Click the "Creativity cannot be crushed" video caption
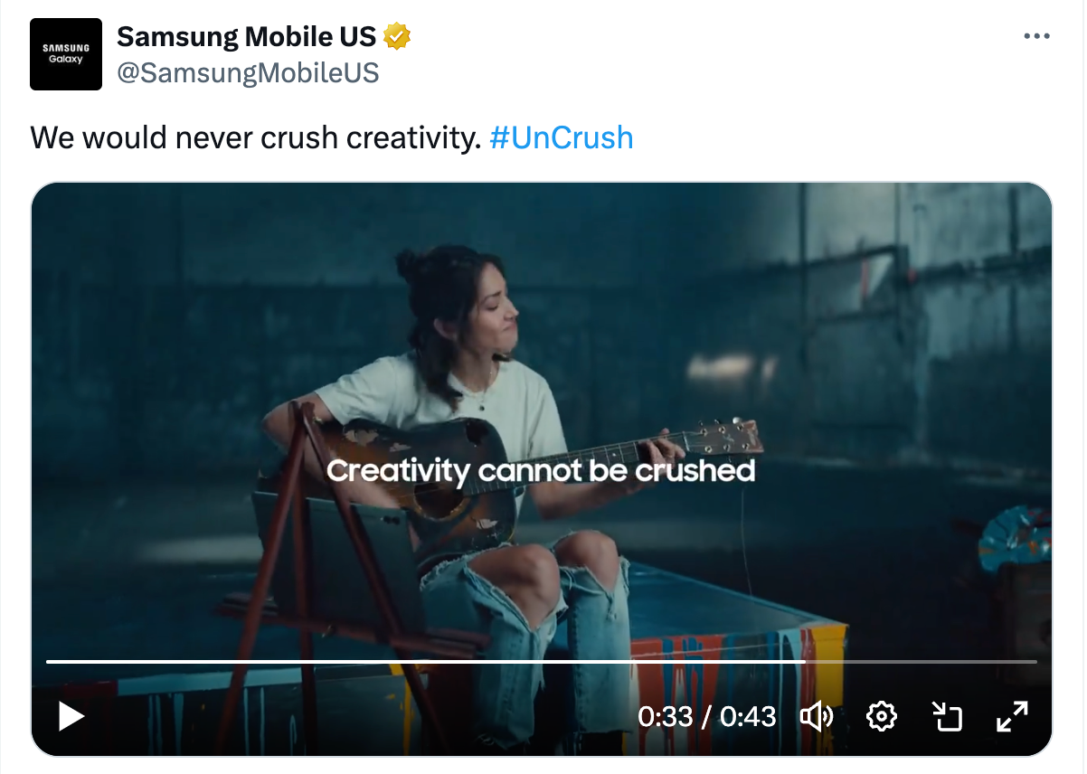The width and height of the screenshot is (1087, 774). pos(540,470)
